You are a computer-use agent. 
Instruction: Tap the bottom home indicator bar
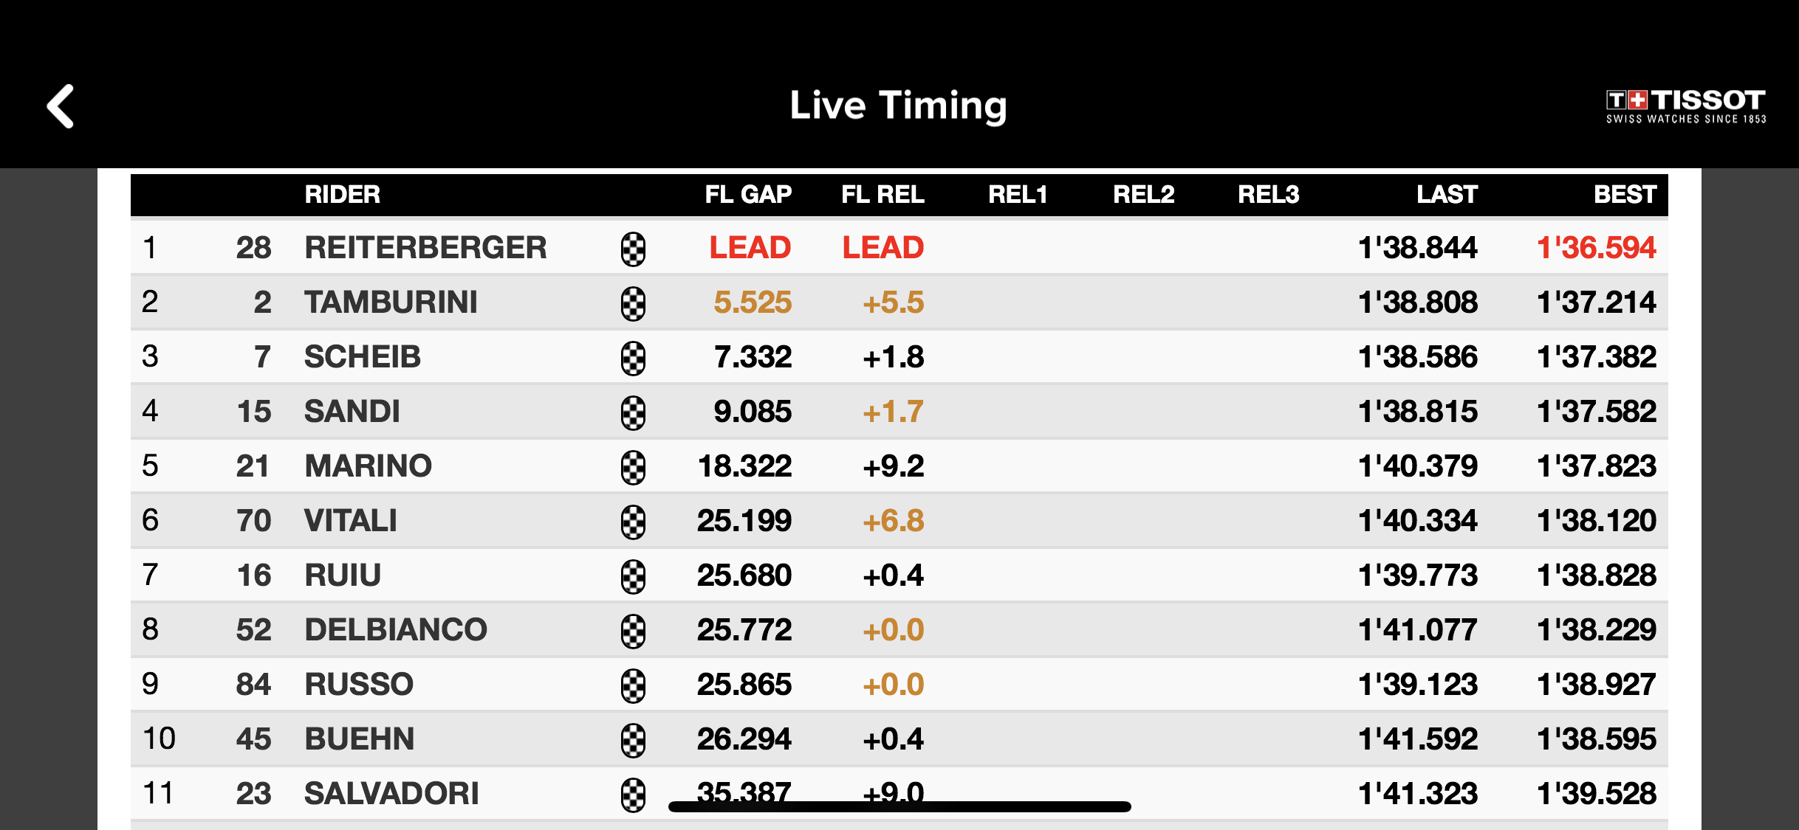(899, 807)
